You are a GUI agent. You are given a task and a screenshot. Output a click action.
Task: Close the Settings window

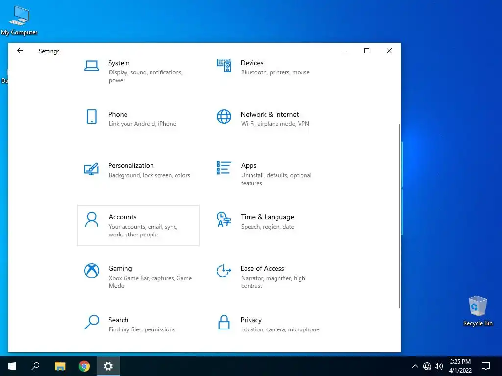(x=389, y=51)
